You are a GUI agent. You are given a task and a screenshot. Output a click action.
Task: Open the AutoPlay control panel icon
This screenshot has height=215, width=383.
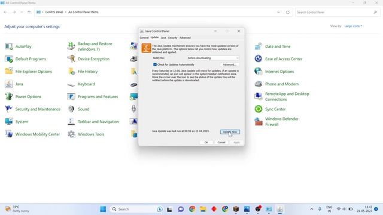(9, 47)
